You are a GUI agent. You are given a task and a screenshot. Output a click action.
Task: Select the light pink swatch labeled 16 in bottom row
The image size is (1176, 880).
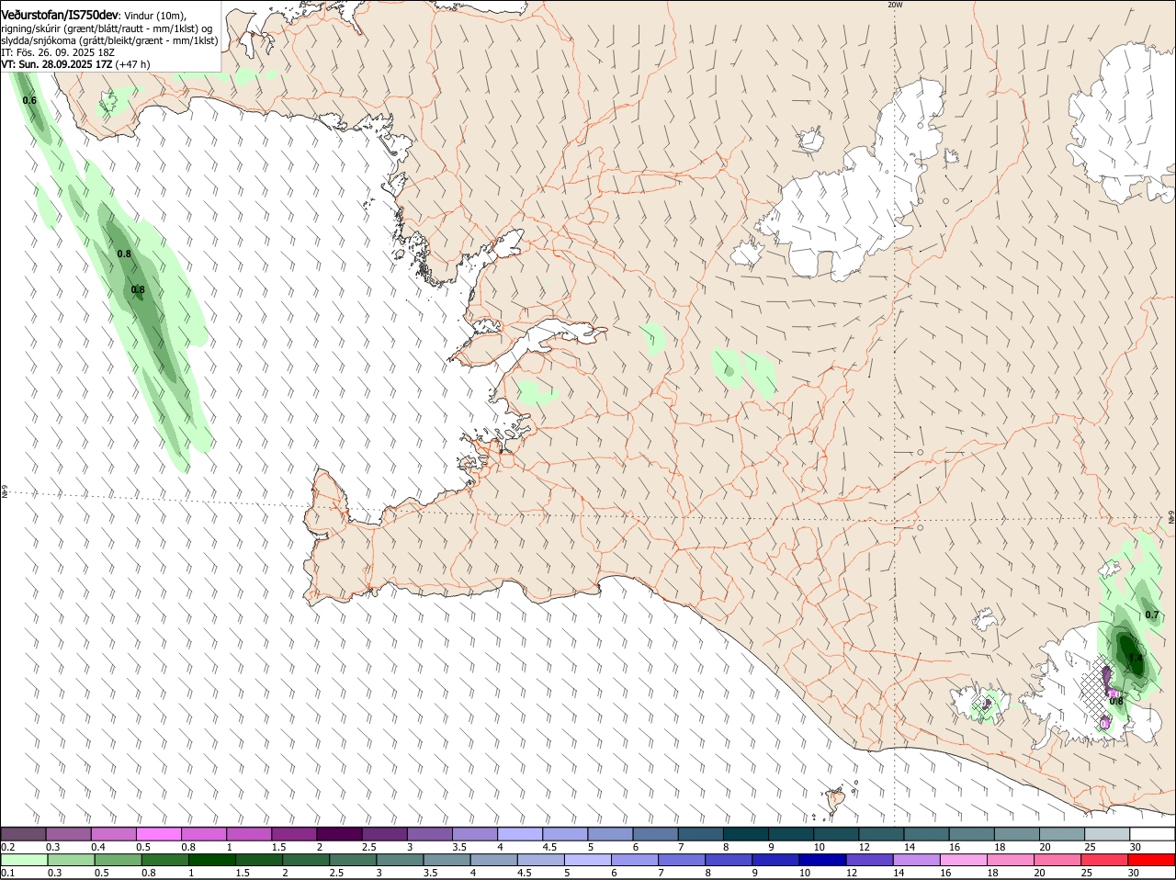[962, 860]
